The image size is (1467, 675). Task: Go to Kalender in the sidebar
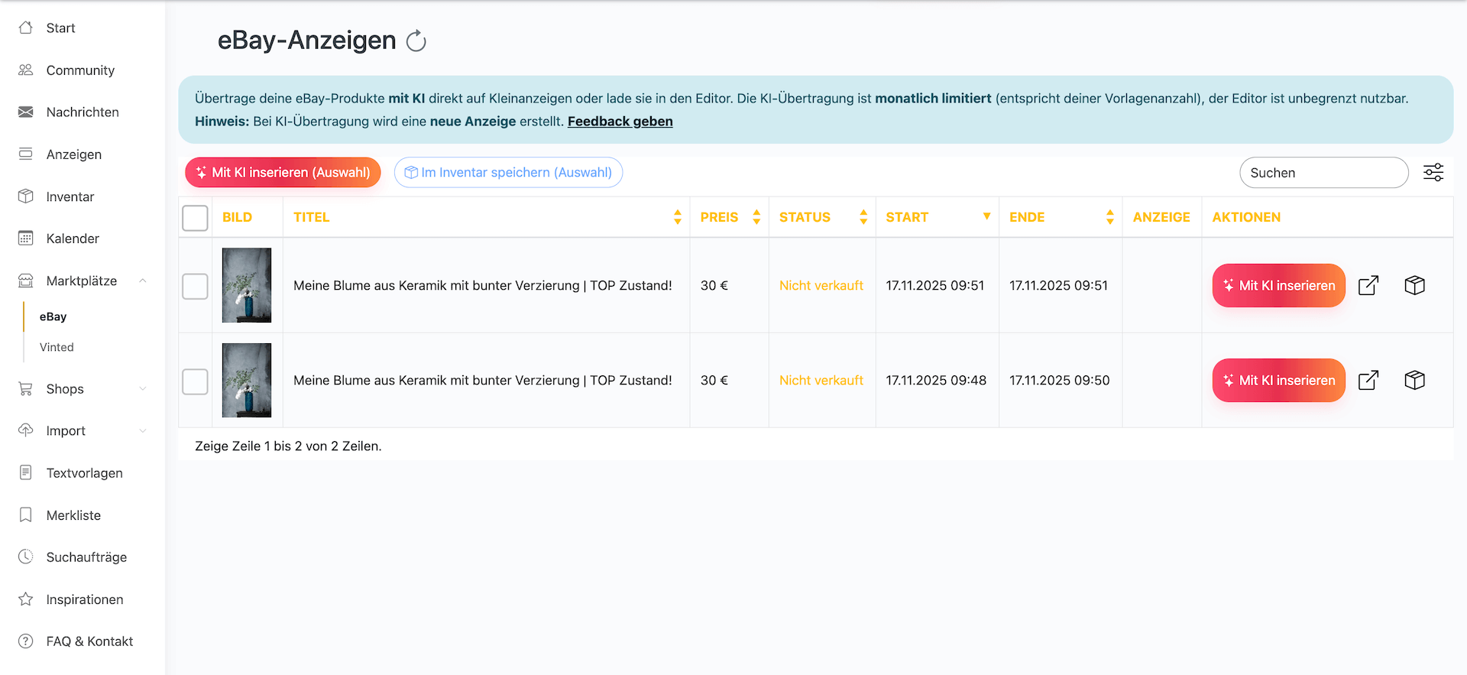point(73,239)
